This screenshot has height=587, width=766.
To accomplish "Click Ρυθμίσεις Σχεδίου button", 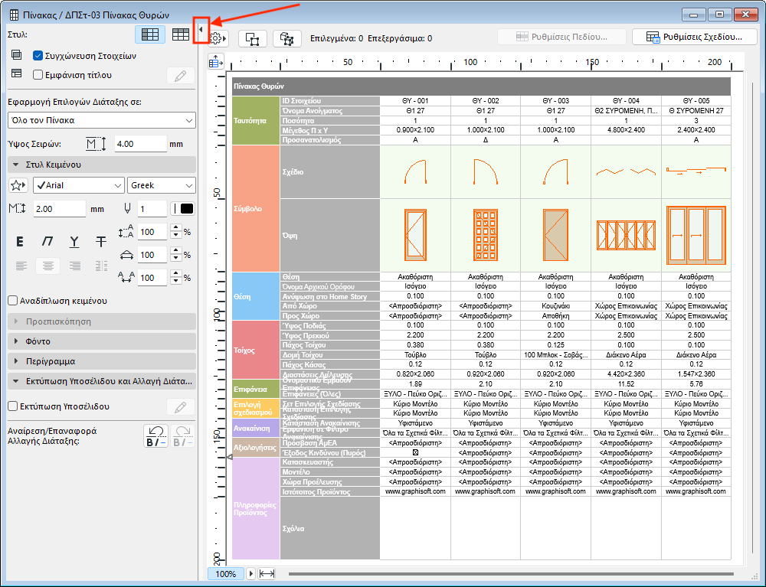I will coord(694,37).
